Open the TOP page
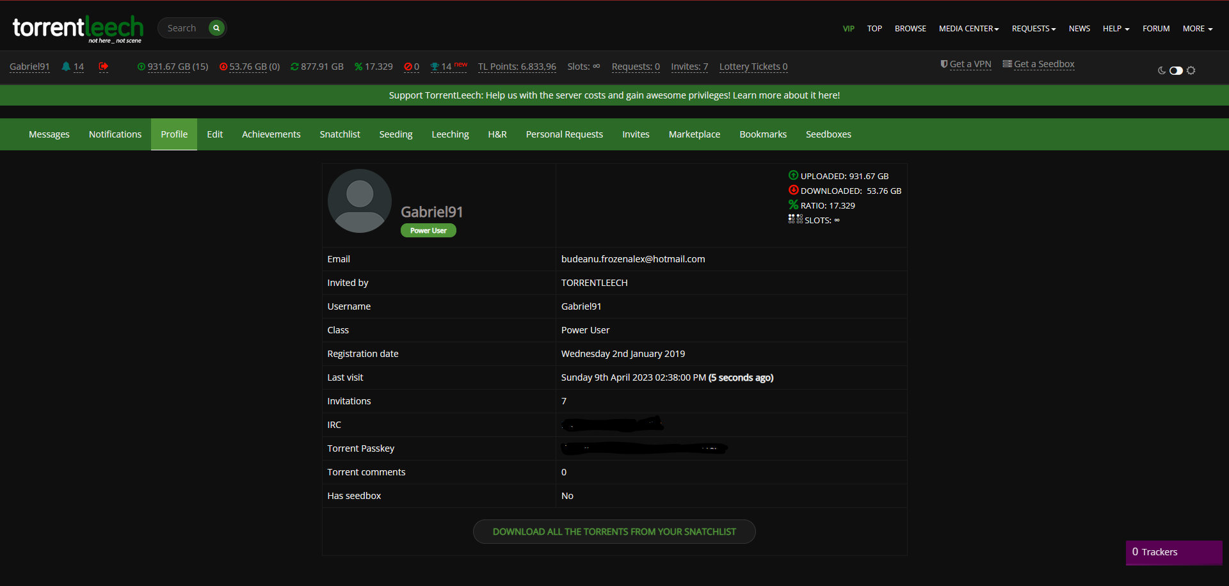 click(x=874, y=29)
